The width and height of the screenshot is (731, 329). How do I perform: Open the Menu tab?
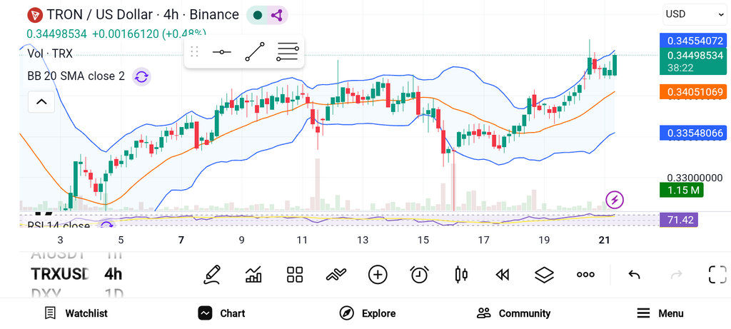660,313
